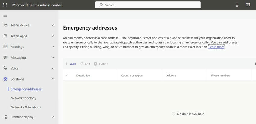Click the Voice phone icon
The height and width of the screenshot is (124, 256).
click(5, 68)
